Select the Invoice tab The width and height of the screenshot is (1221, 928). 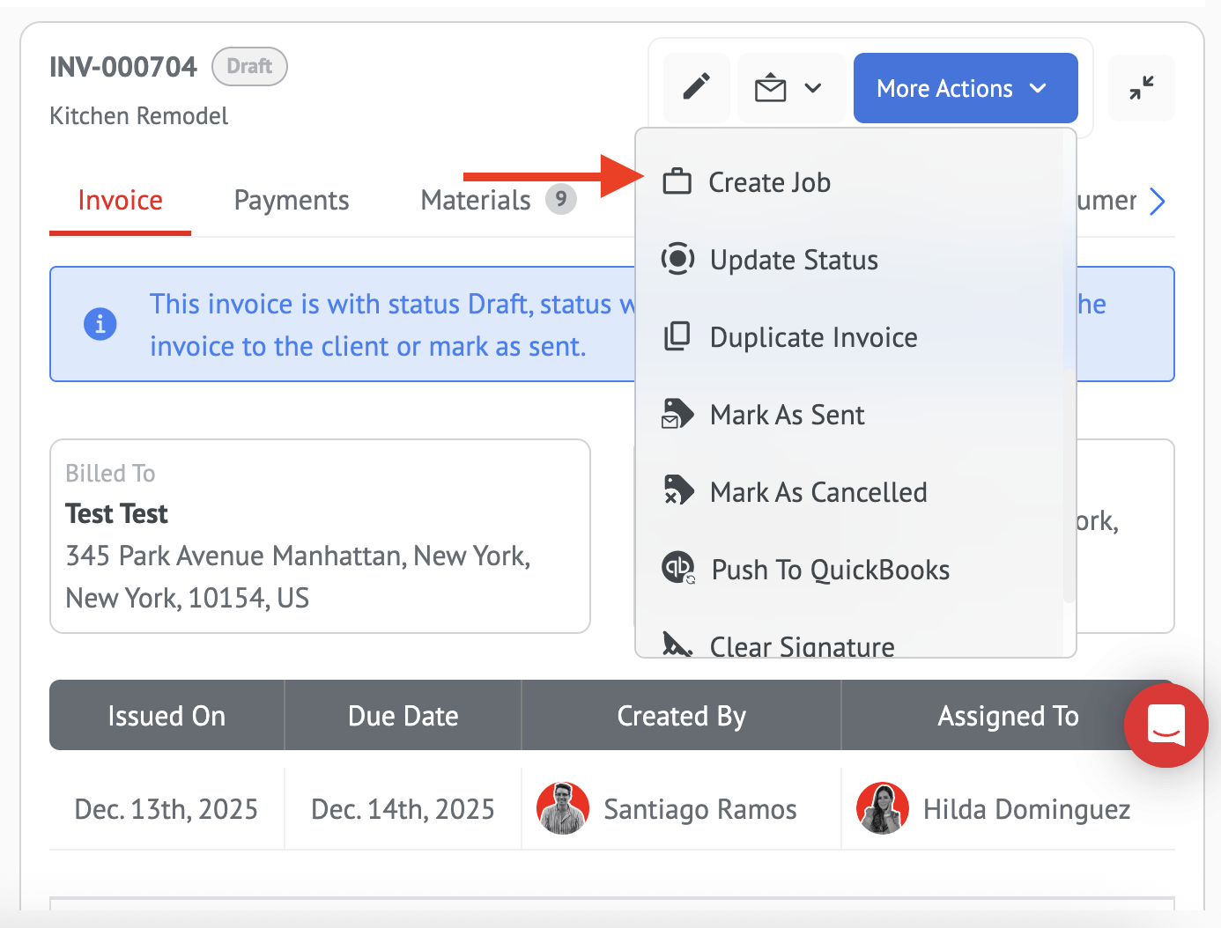coord(120,201)
